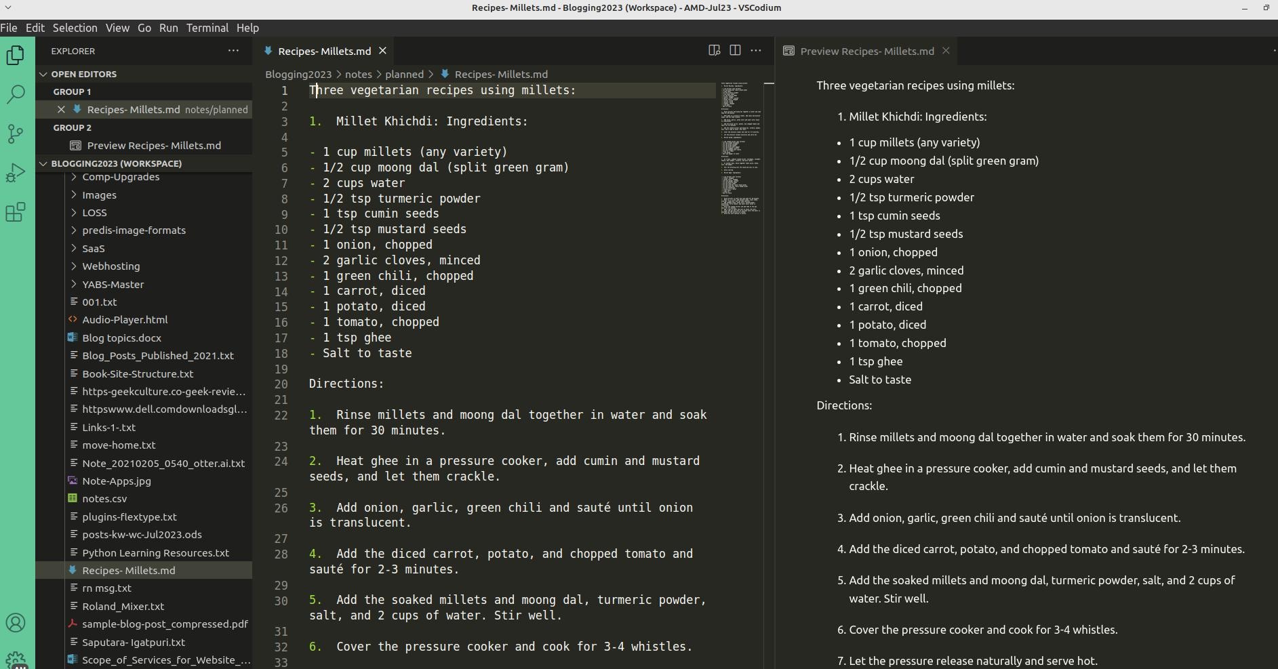The image size is (1278, 669).
Task: Click Audio-Player.html file icon
Action: [73, 319]
